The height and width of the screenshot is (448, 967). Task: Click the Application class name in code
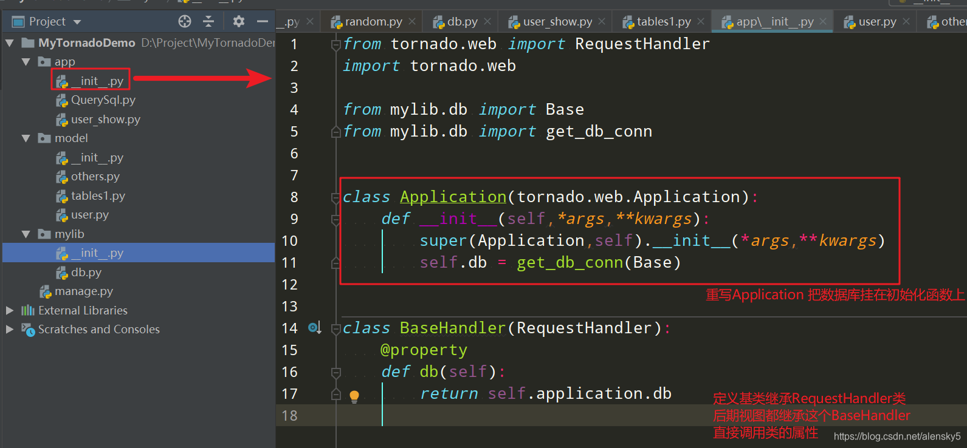453,197
